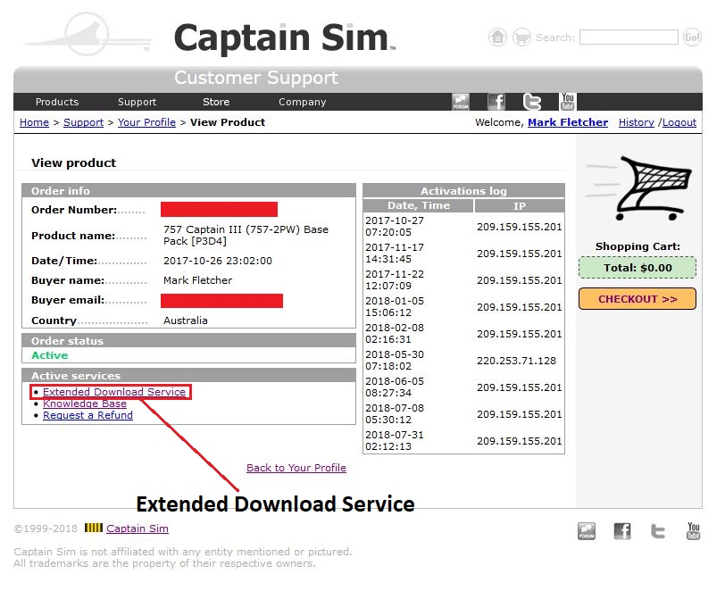Open the Request a Refund link
This screenshot has width=725, height=591.
[87, 414]
